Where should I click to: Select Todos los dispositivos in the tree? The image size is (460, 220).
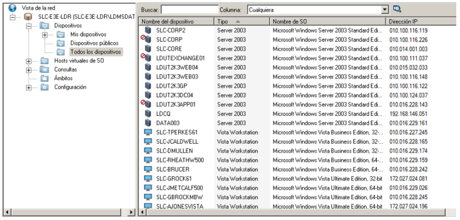click(x=95, y=52)
